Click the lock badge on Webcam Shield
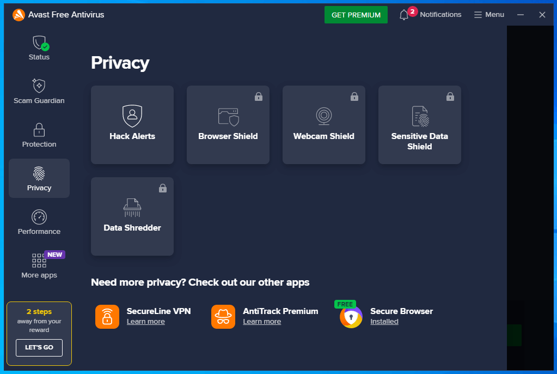This screenshot has width=557, height=374. 354,96
